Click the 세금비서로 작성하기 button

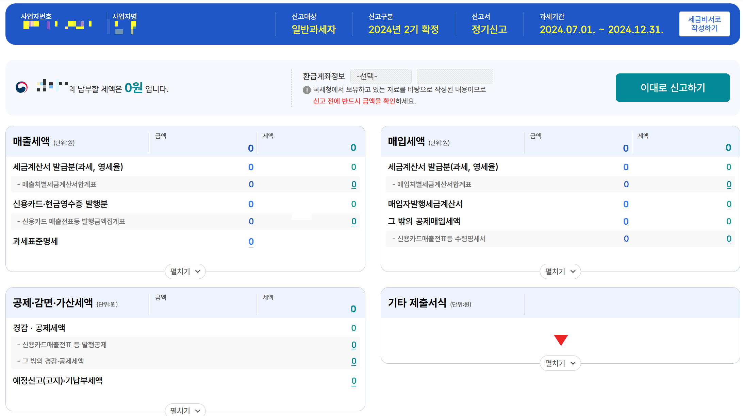point(704,24)
